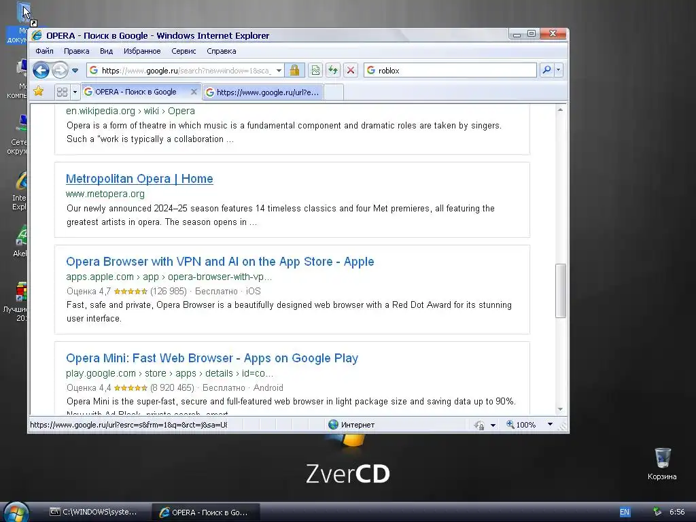Click the EN language indicator

click(x=625, y=512)
